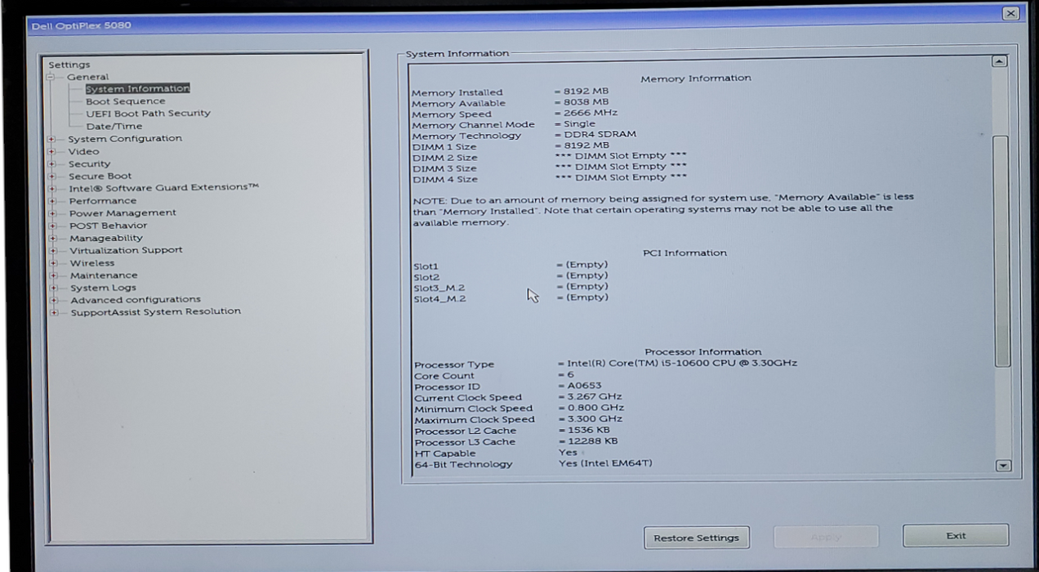Open Date/Time settings
This screenshot has width=1039, height=572.
[x=114, y=127]
